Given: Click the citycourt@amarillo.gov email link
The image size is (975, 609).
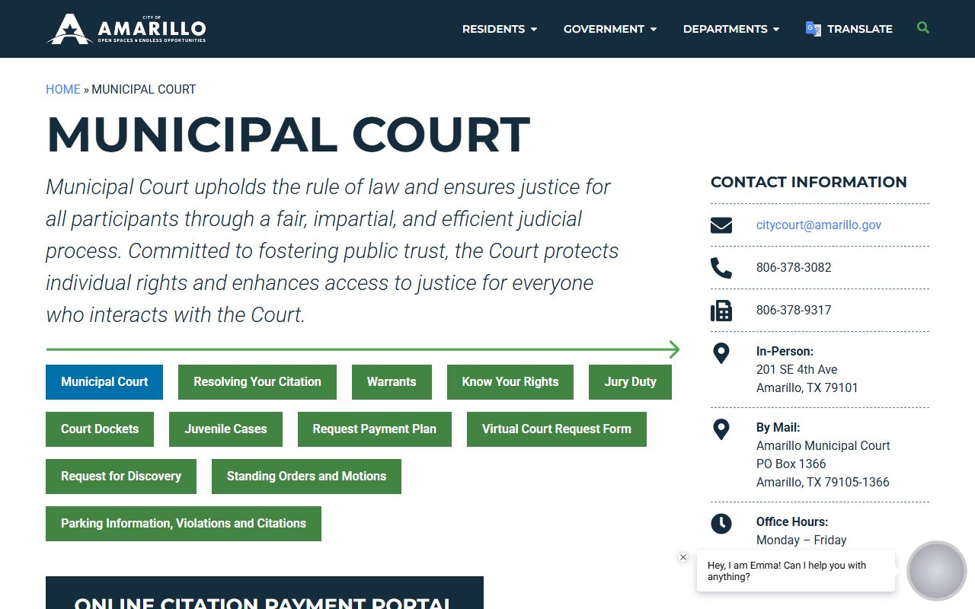Looking at the screenshot, I should (818, 225).
